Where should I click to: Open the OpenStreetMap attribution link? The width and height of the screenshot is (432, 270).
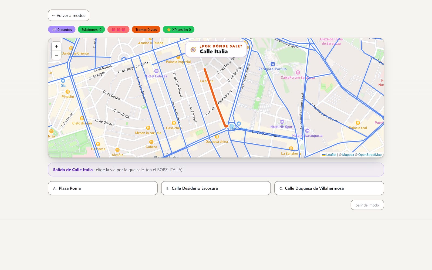tap(370, 155)
